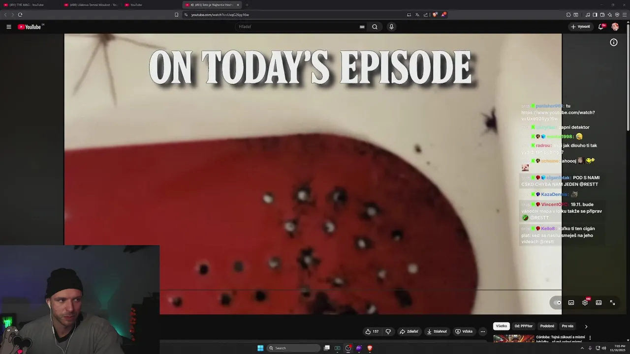The image size is (630, 354).
Task: Show hidden system tray icons
Action: point(581,348)
